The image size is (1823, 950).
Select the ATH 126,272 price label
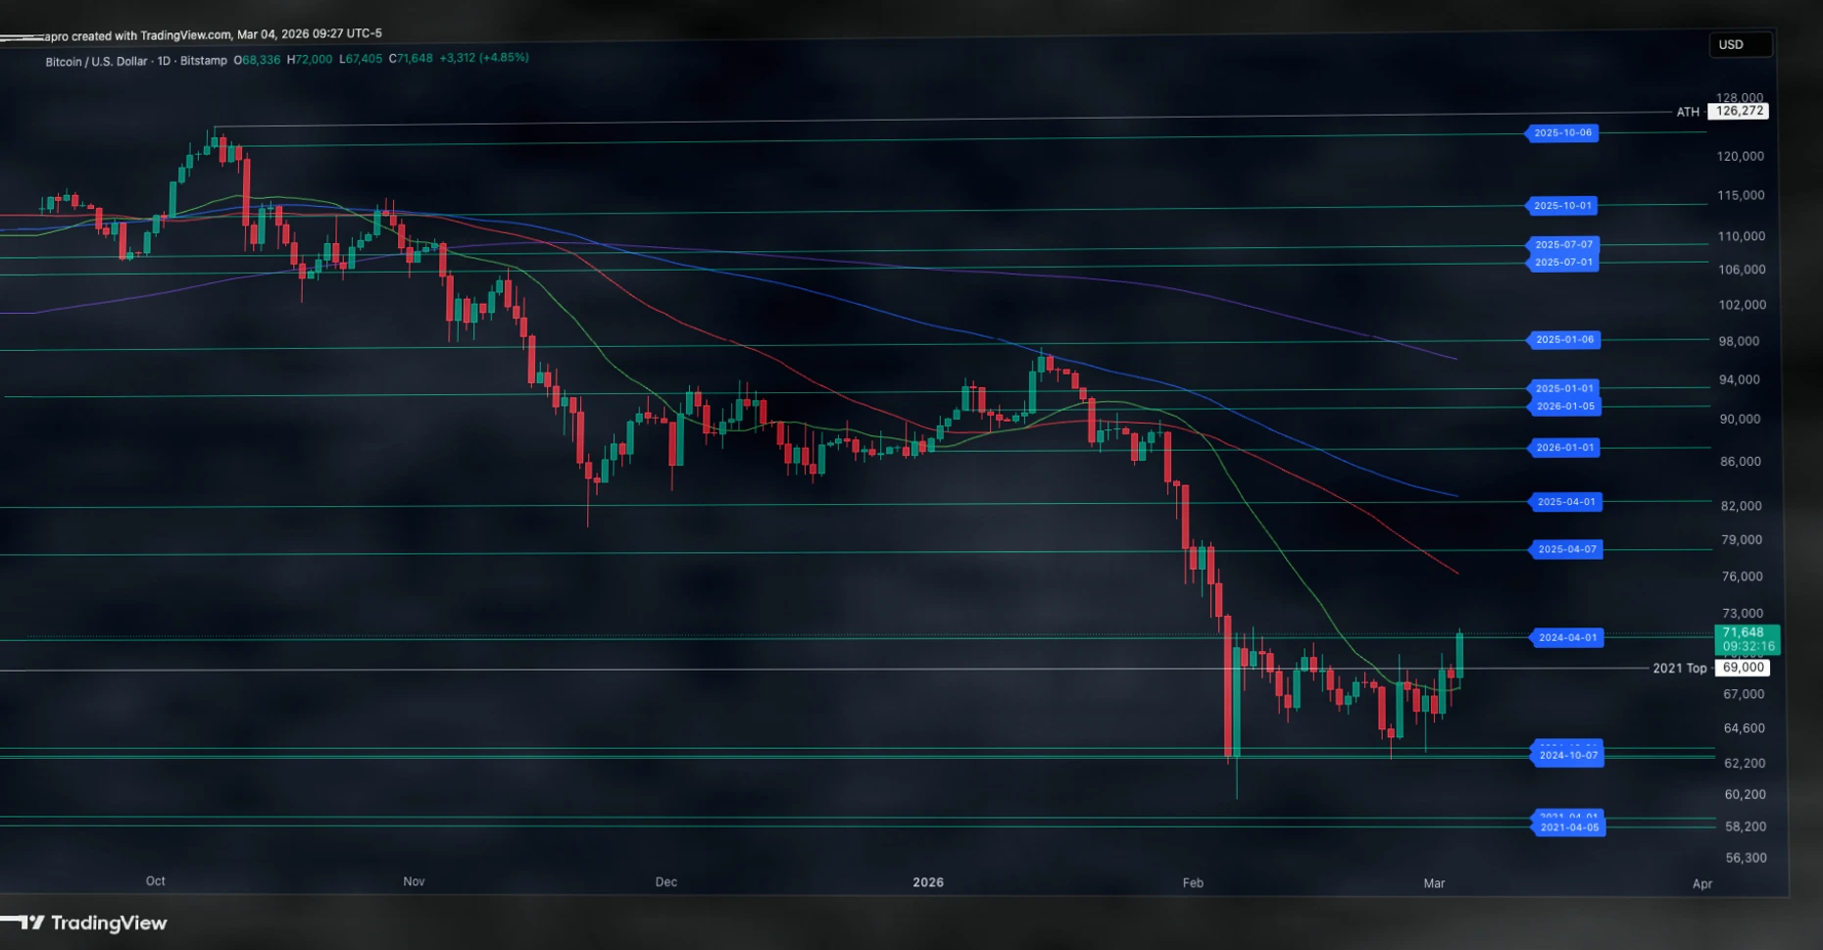point(1740,112)
